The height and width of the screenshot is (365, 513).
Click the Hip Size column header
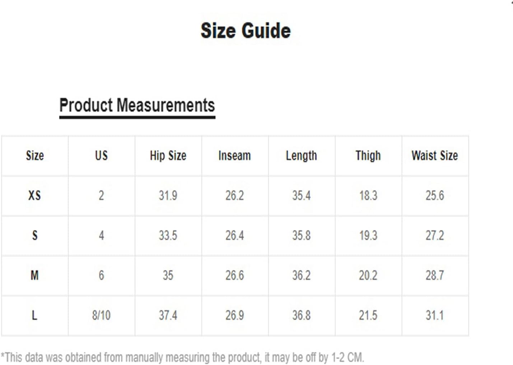[168, 156]
